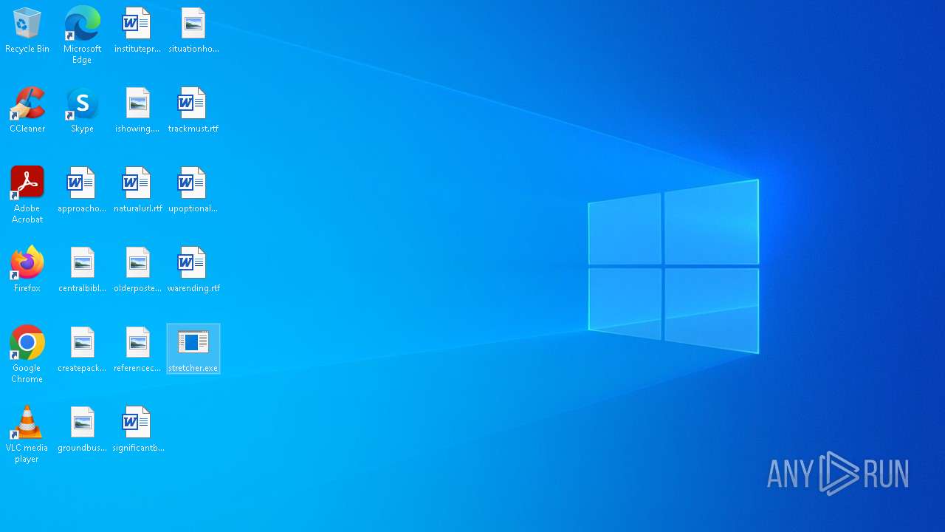Select warending.rtf document

(x=193, y=270)
